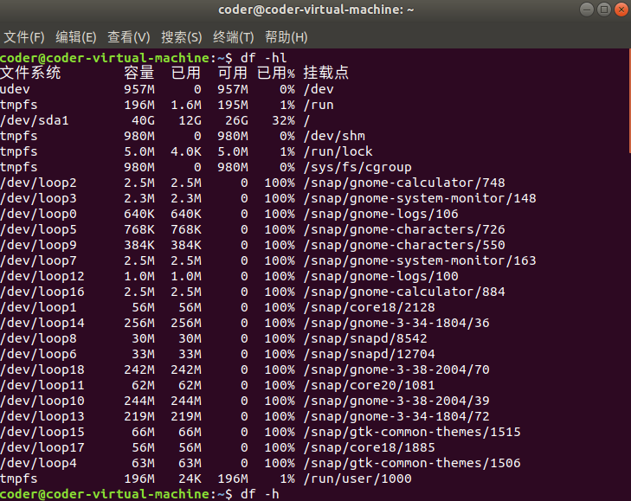The height and width of the screenshot is (501, 631).
Task: Click the window title coder@coder-virtual-machine
Action: point(316,10)
